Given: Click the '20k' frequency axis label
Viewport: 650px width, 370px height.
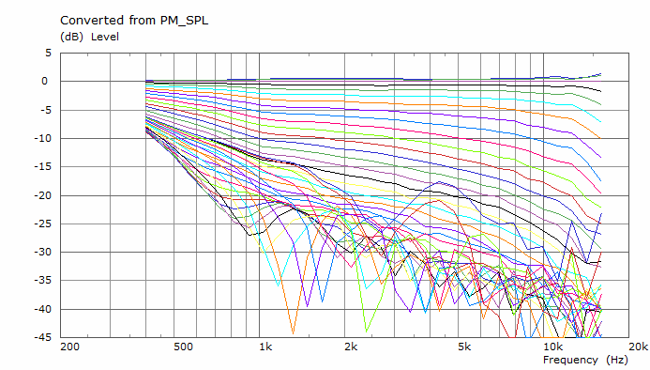Looking at the screenshot, I should point(639,347).
